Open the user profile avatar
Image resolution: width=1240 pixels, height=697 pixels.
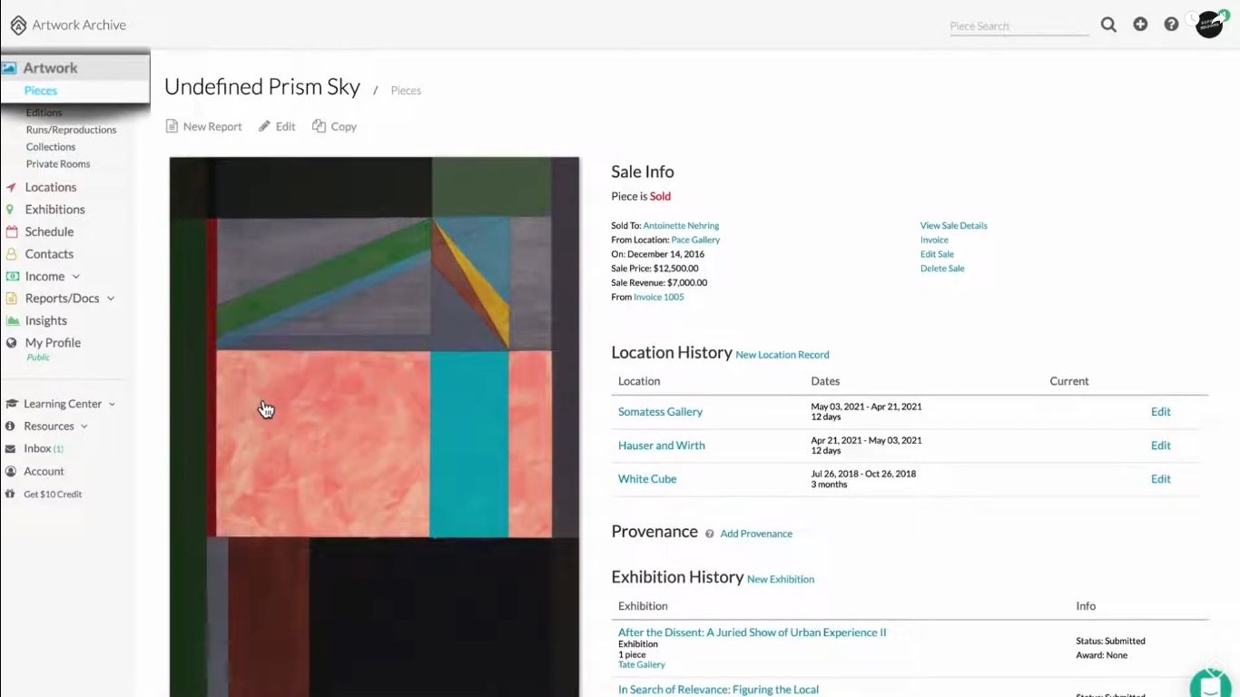1209,25
